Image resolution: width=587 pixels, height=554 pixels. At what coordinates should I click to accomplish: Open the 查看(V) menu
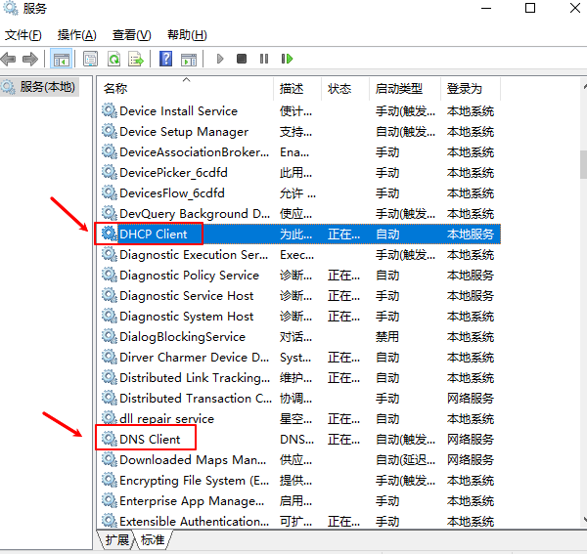click(131, 35)
